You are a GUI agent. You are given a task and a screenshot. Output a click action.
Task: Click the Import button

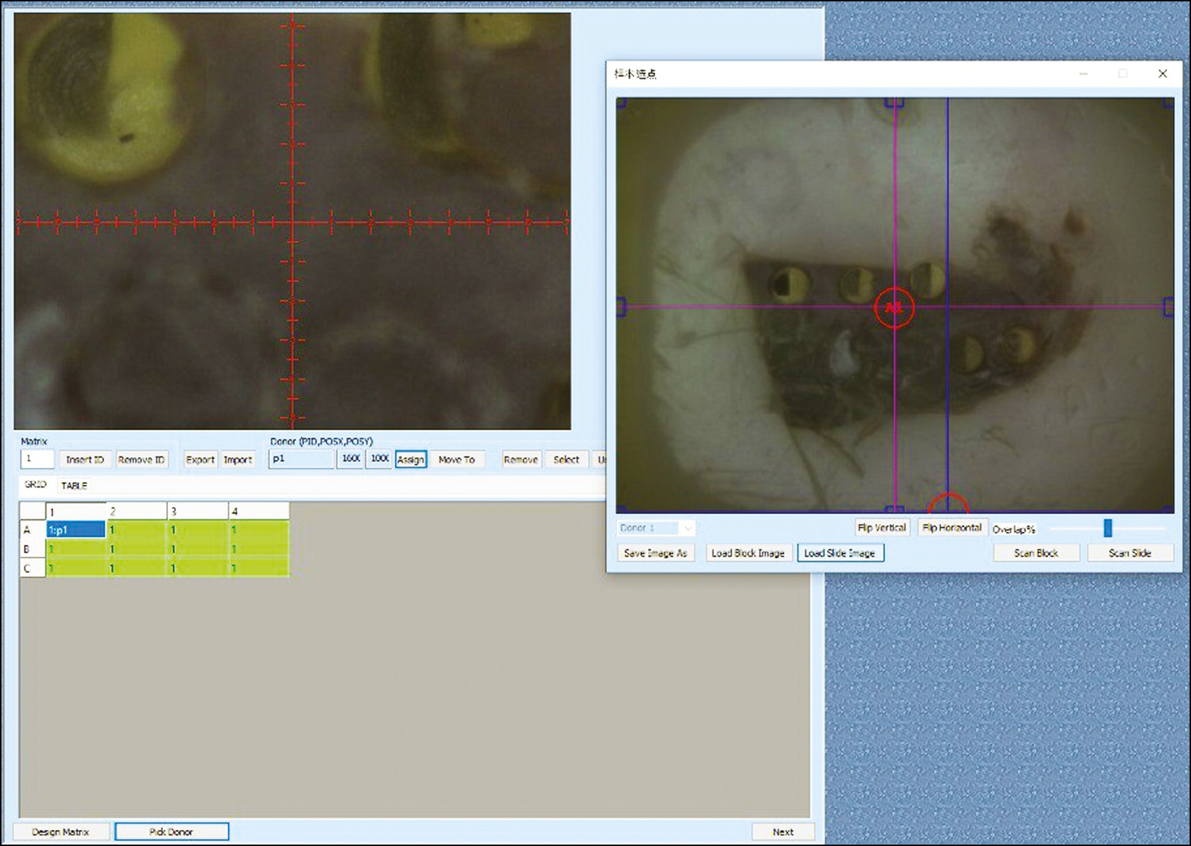click(238, 460)
